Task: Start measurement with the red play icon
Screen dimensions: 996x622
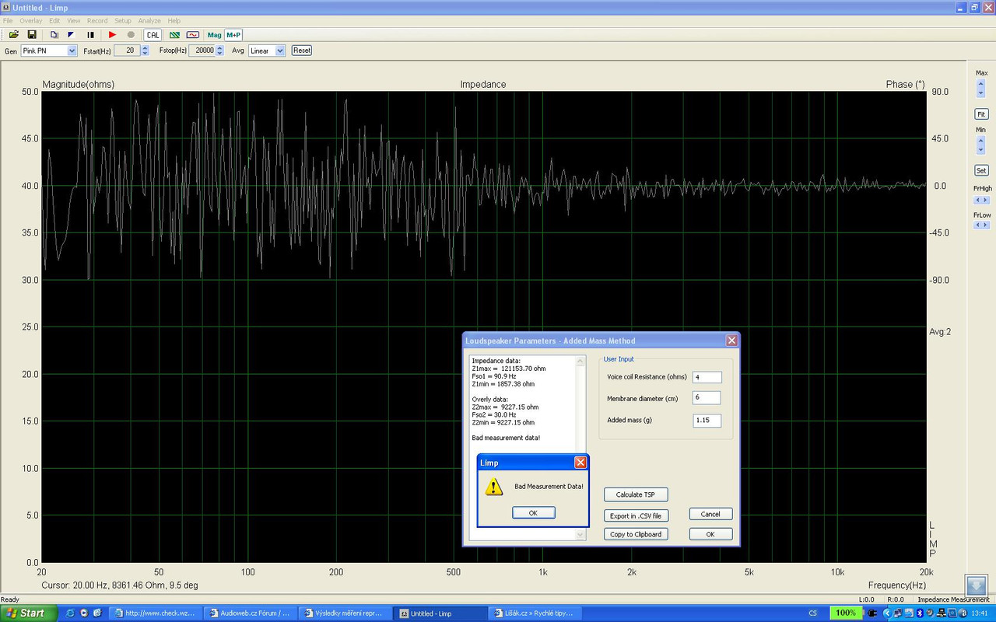Action: pyautogui.click(x=112, y=34)
